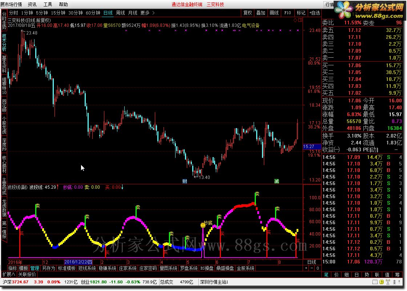Select the 细 detail tab in the quote panel
This screenshot has width=407, height=291.
[x=347, y=275]
